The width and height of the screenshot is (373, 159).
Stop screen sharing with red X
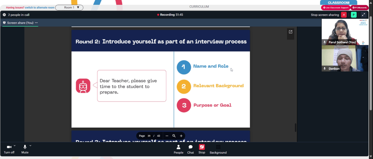click(344, 15)
